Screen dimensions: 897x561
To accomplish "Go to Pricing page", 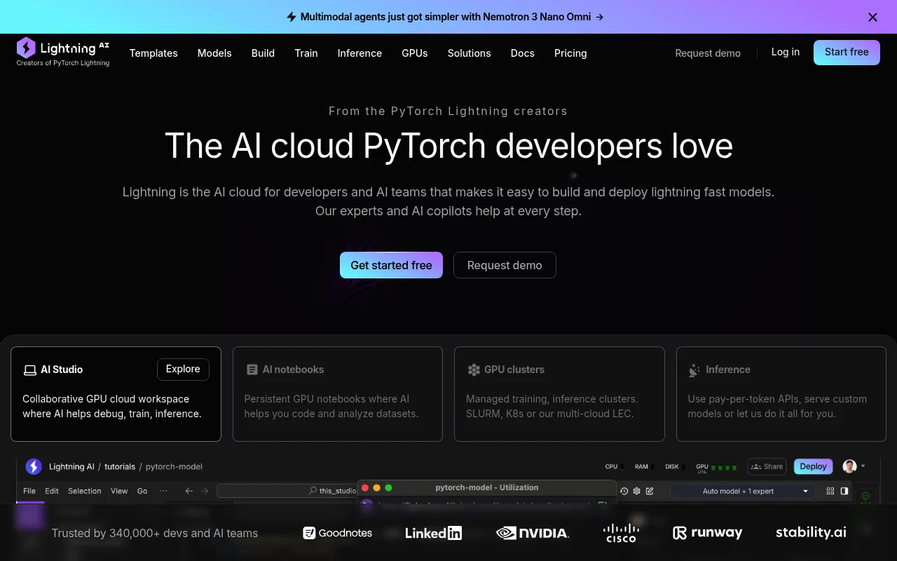I will click(x=570, y=53).
